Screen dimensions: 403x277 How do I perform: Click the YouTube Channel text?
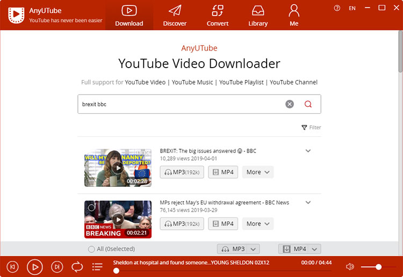click(293, 82)
